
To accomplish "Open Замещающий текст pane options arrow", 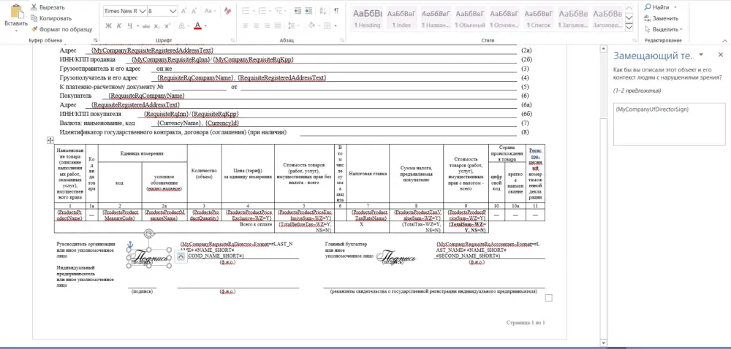I will [x=701, y=55].
